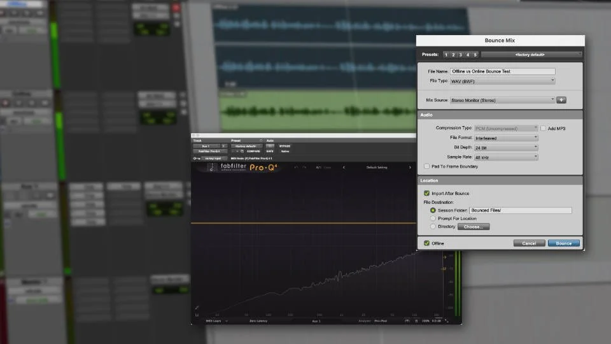Open the plug-in track selector Aux 1

(x=206, y=147)
